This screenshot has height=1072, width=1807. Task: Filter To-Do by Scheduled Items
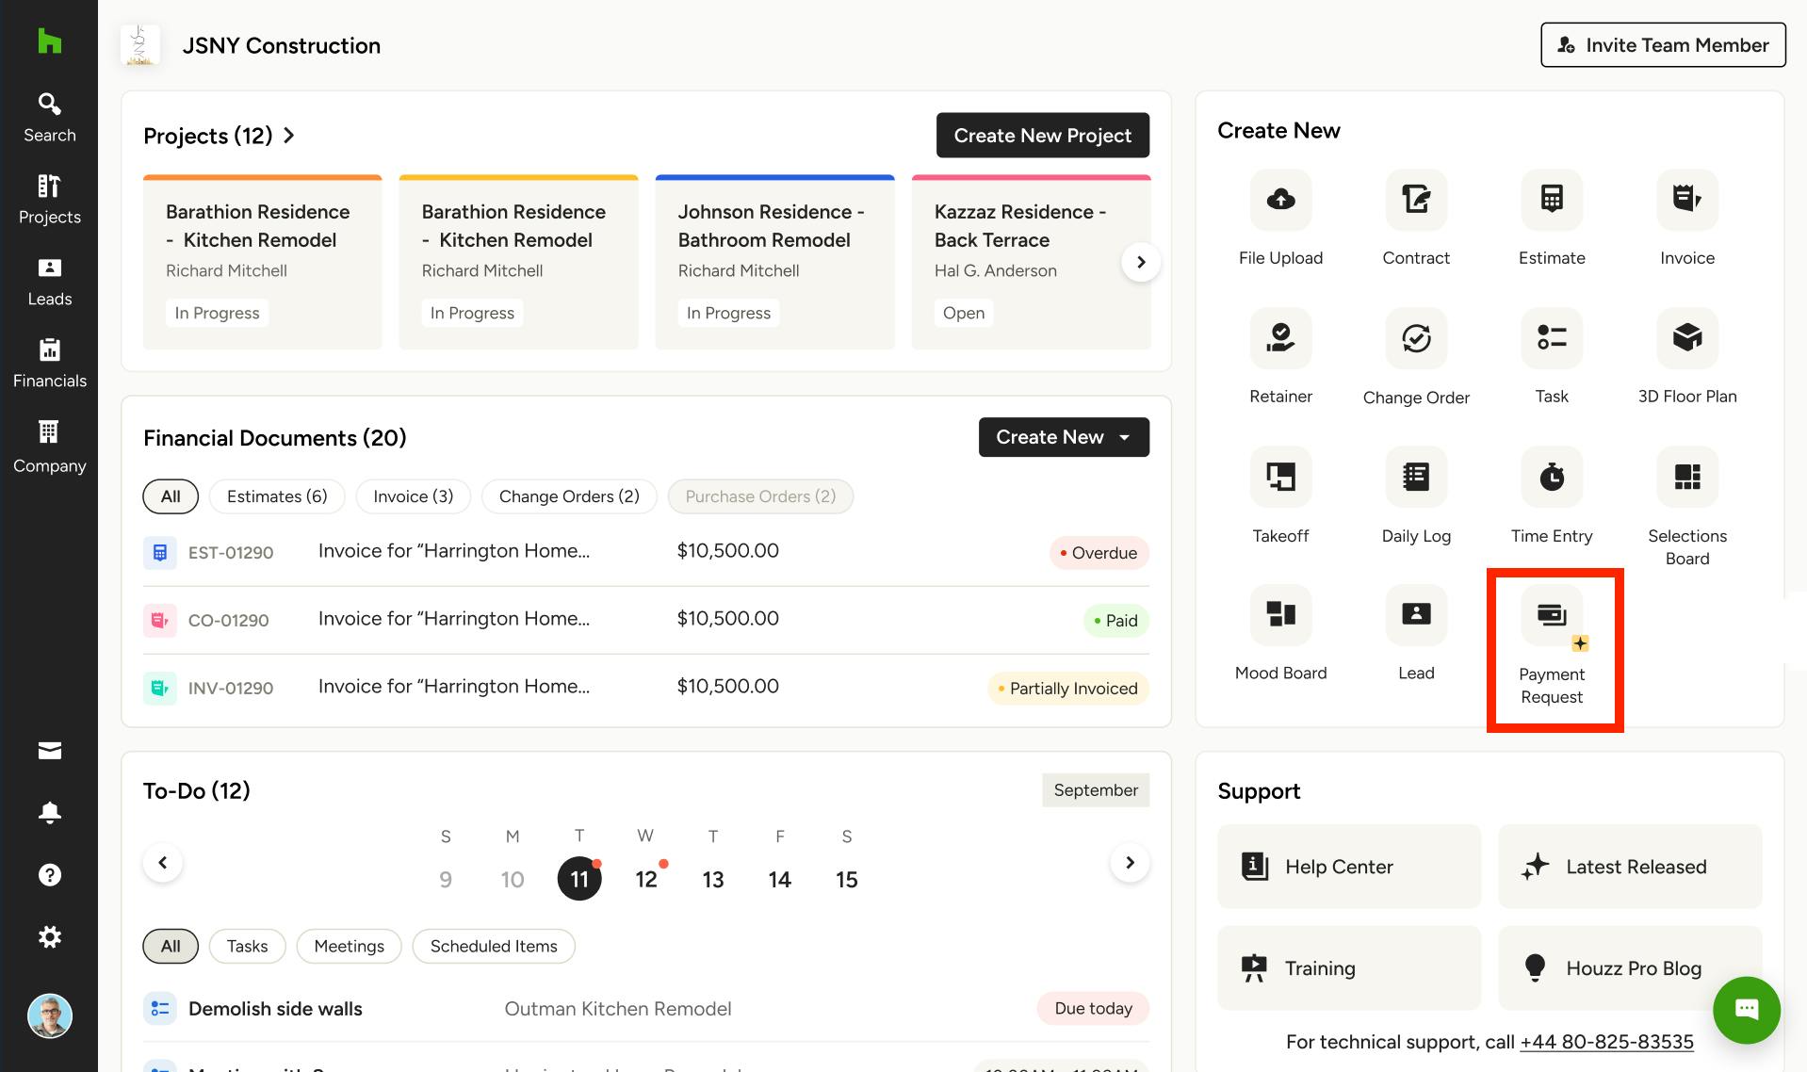point(494,946)
